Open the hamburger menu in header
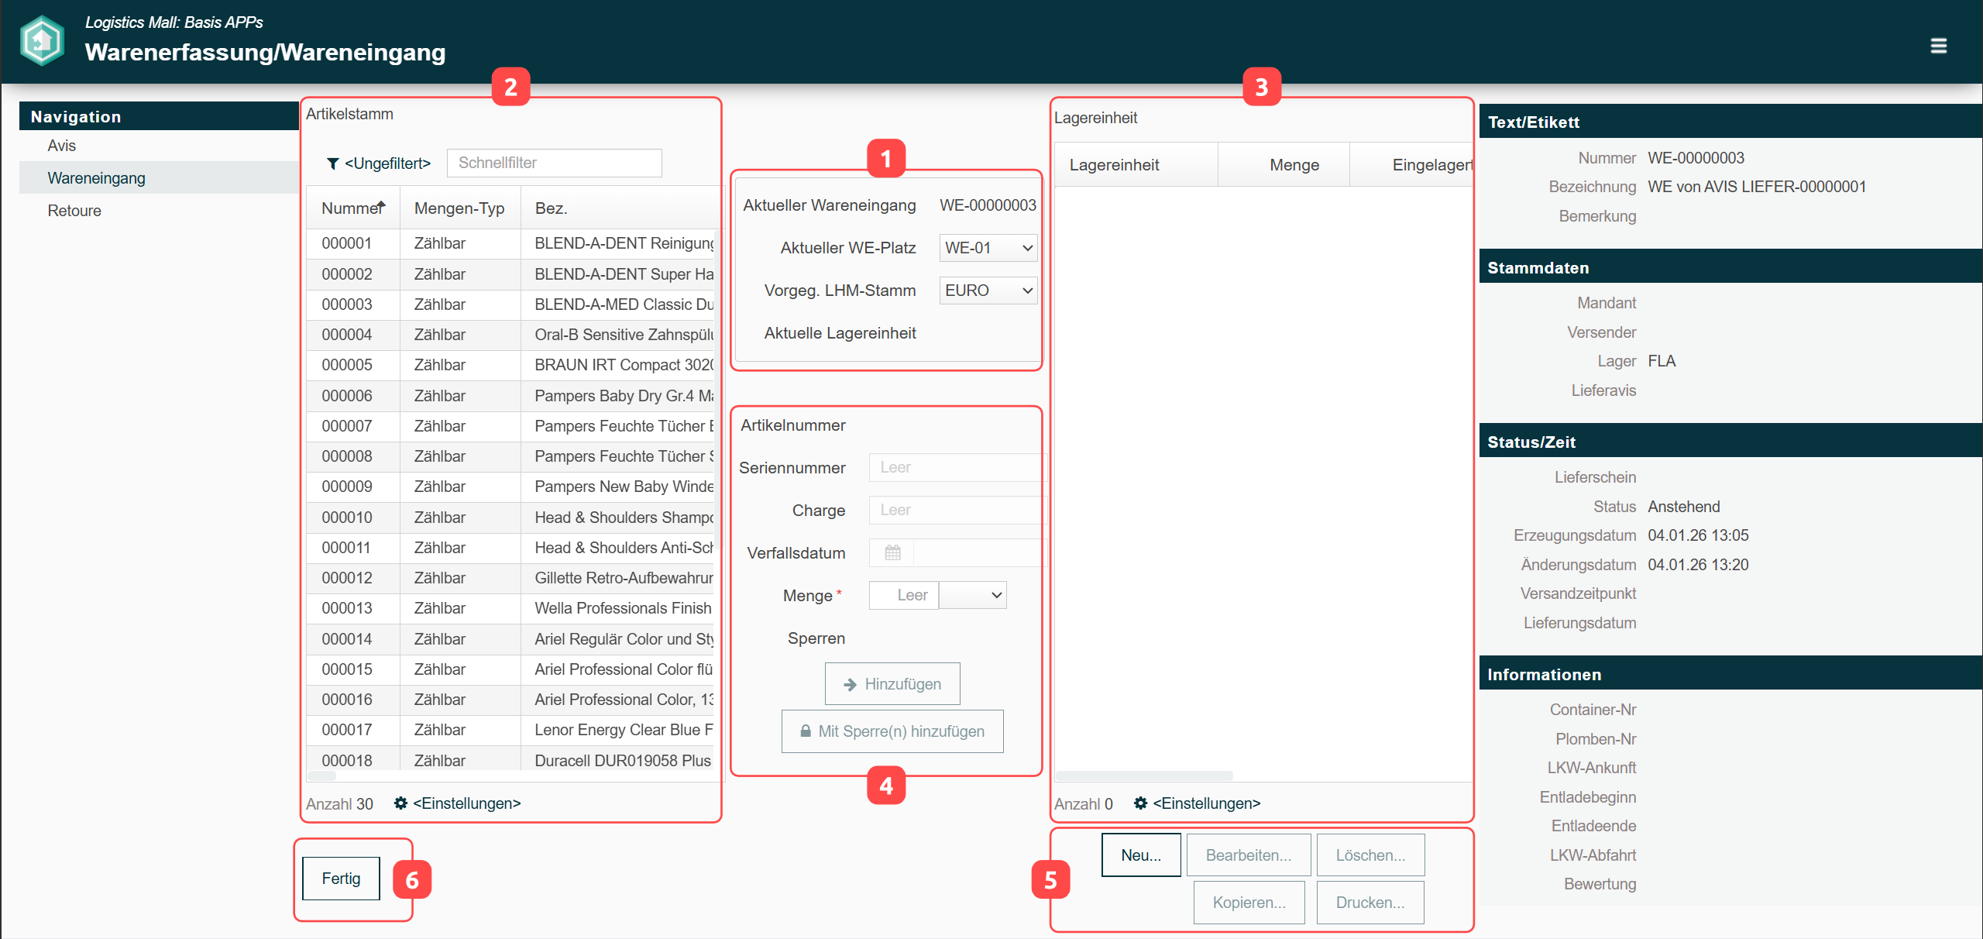This screenshot has width=1983, height=939. click(x=1937, y=46)
